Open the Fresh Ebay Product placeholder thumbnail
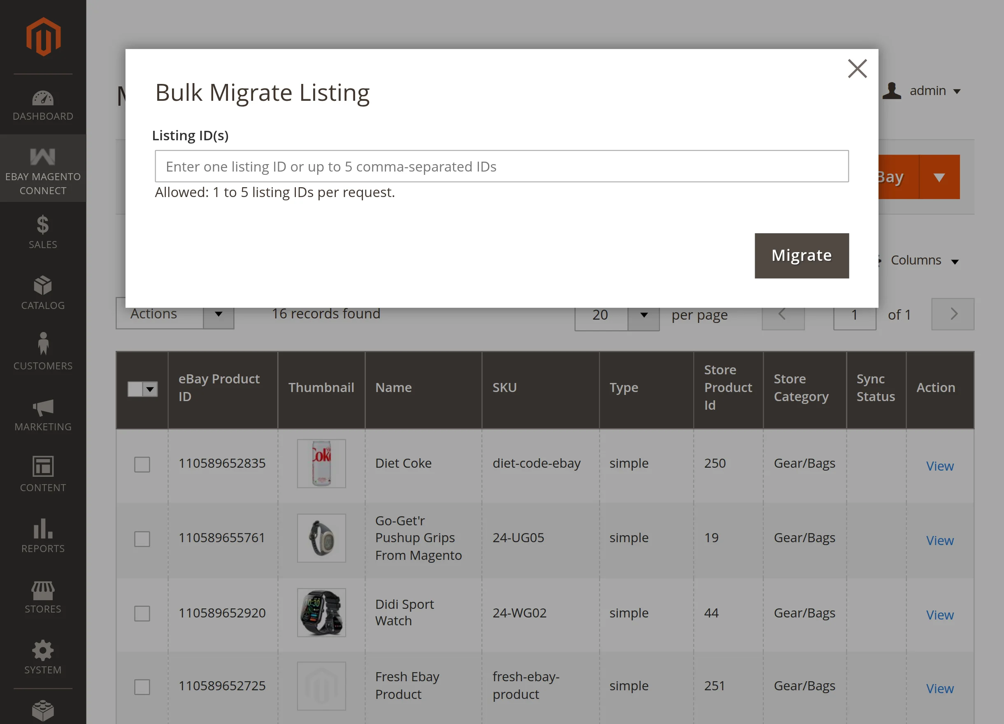The width and height of the screenshot is (1004, 724). pyautogui.click(x=321, y=686)
